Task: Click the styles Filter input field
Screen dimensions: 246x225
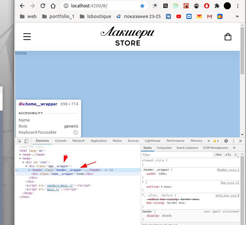Action: click(177, 155)
